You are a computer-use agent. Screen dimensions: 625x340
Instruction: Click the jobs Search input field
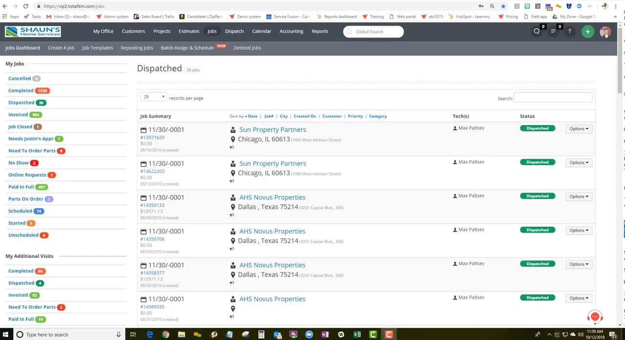click(553, 98)
